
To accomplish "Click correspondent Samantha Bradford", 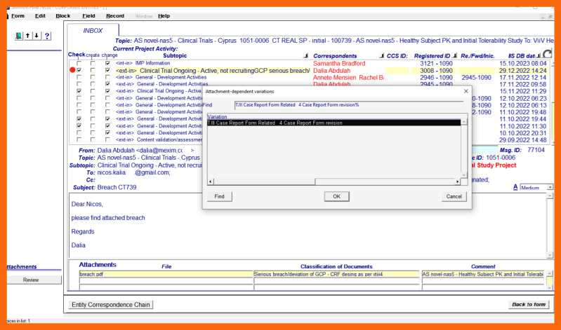I will (x=339, y=64).
